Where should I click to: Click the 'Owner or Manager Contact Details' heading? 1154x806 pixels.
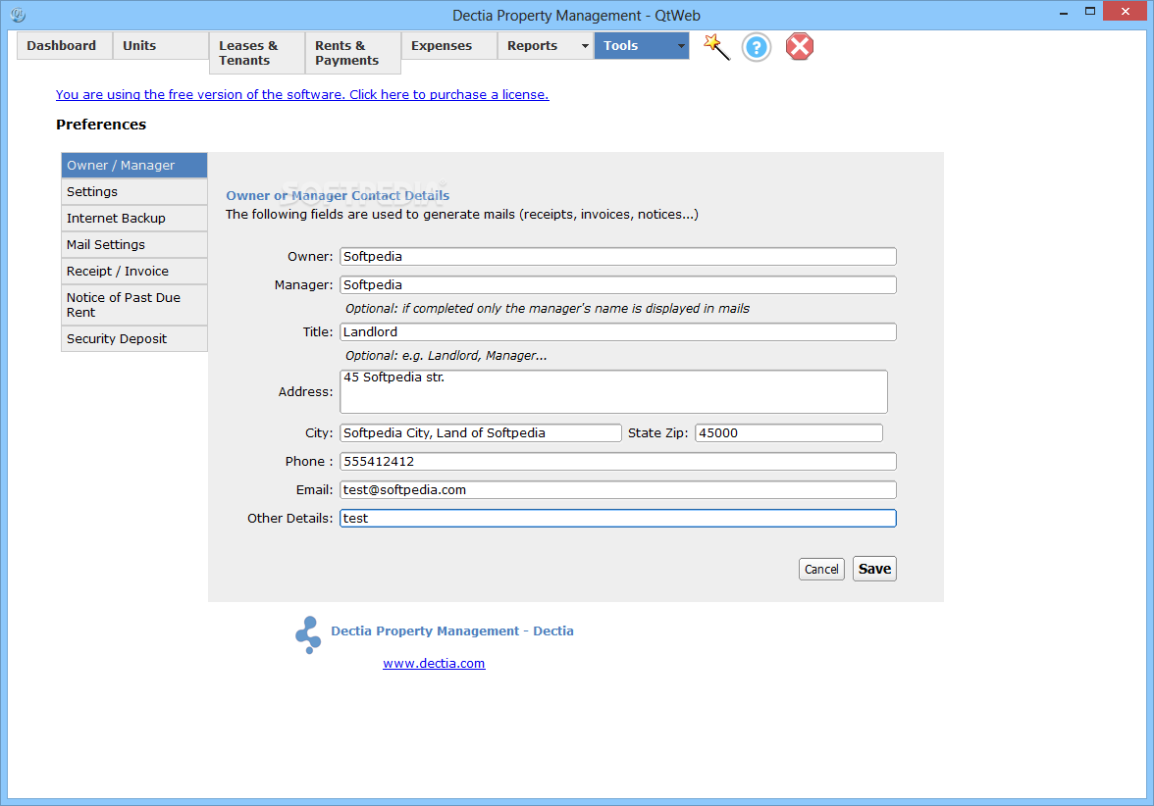coord(338,196)
